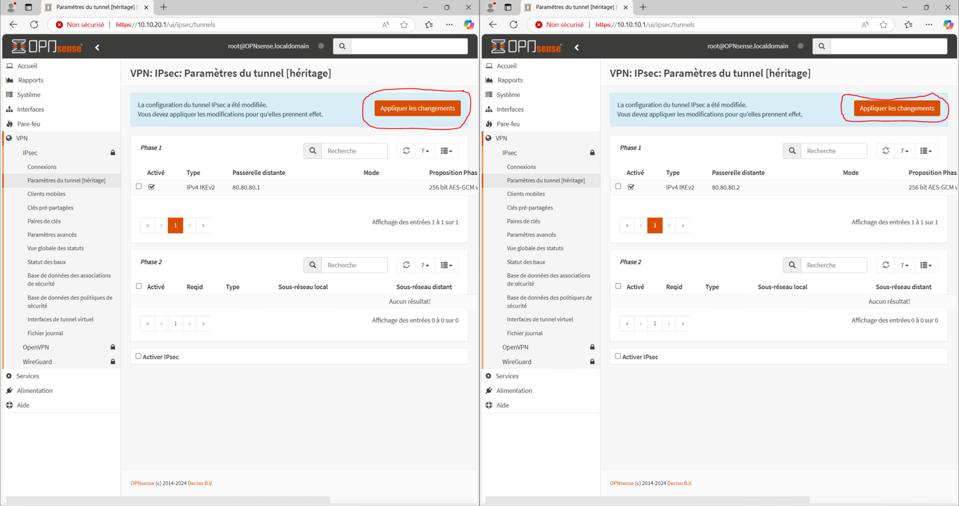Apply changes on the 10.10.10.1 firewall

pyautogui.click(x=897, y=109)
